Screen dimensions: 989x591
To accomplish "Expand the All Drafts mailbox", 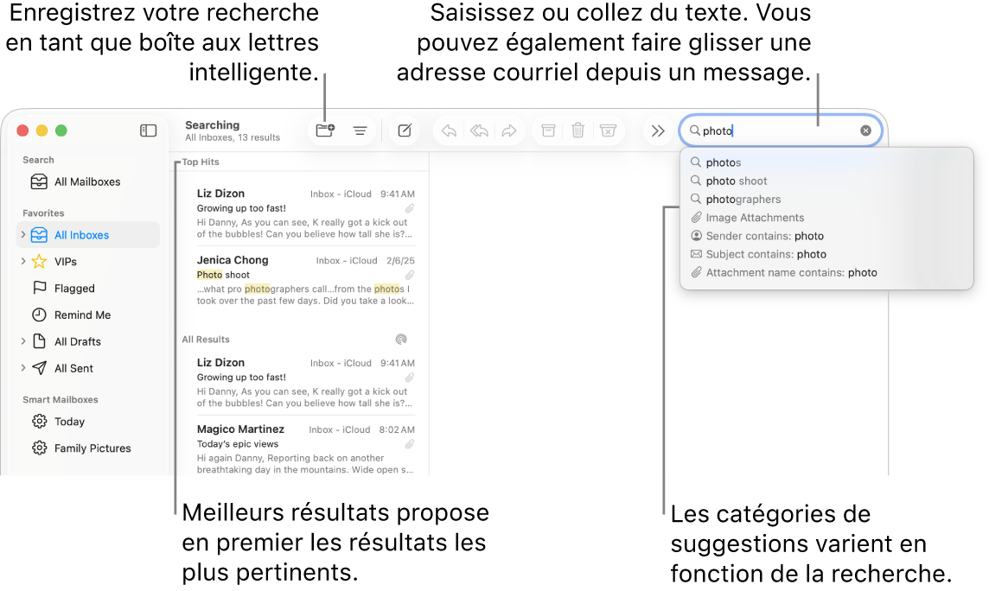I will pyautogui.click(x=22, y=341).
